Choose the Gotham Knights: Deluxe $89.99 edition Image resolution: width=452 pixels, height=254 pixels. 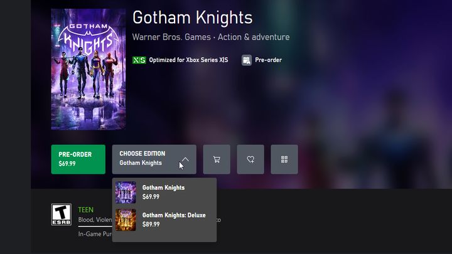coord(173,220)
